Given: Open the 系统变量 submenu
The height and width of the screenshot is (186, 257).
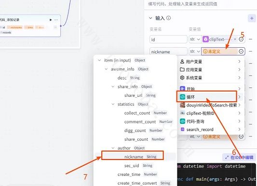Looking at the screenshot, I should tap(211, 78).
